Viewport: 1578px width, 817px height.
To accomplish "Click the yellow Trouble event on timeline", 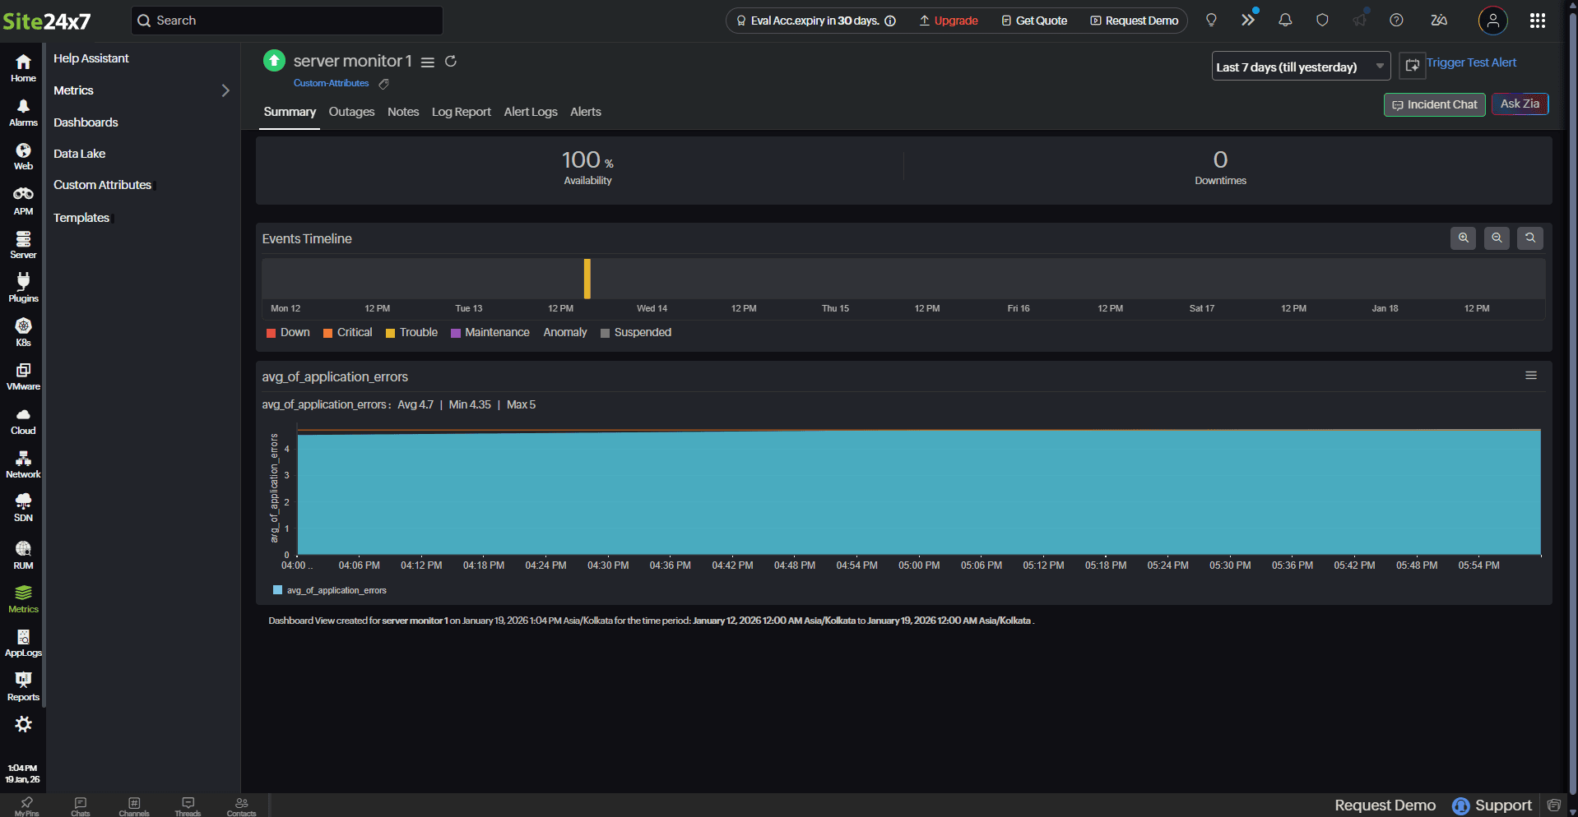I will tap(587, 279).
